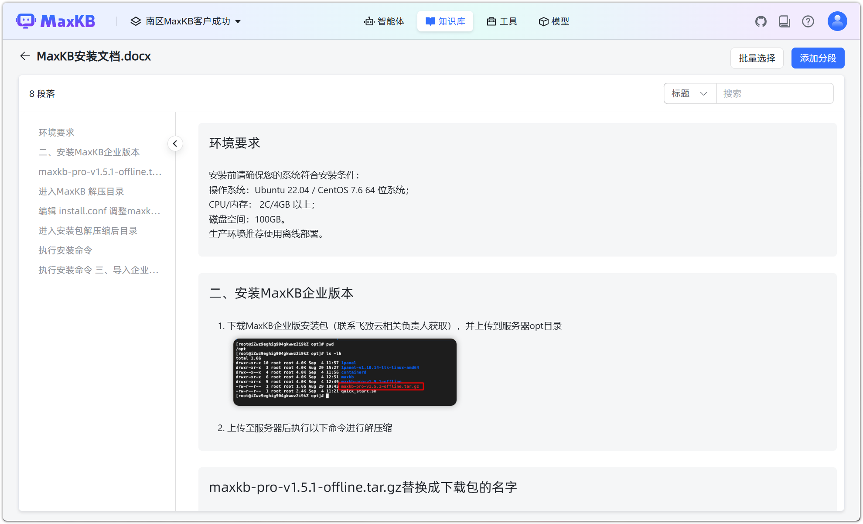Toggle batch selection with 批量选择

coord(757,58)
